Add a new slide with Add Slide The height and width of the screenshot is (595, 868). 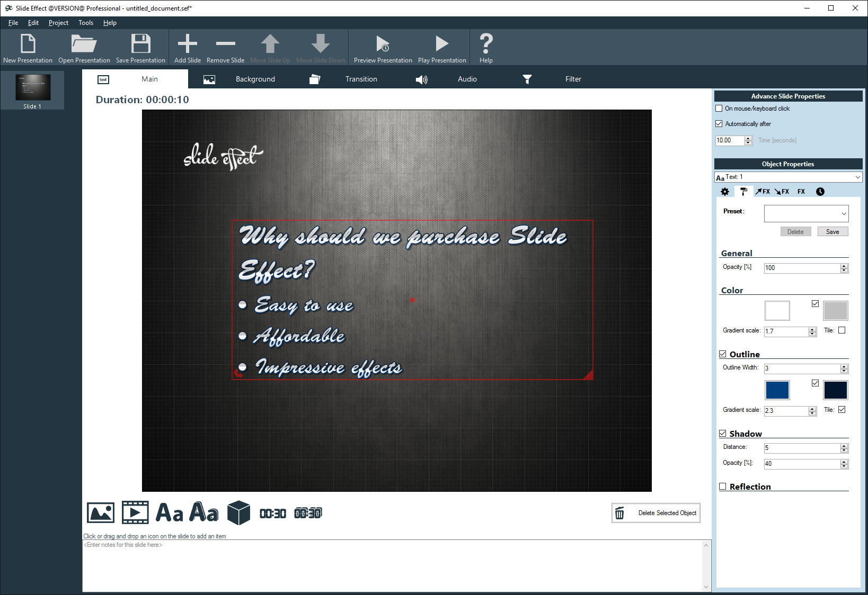coord(187,47)
